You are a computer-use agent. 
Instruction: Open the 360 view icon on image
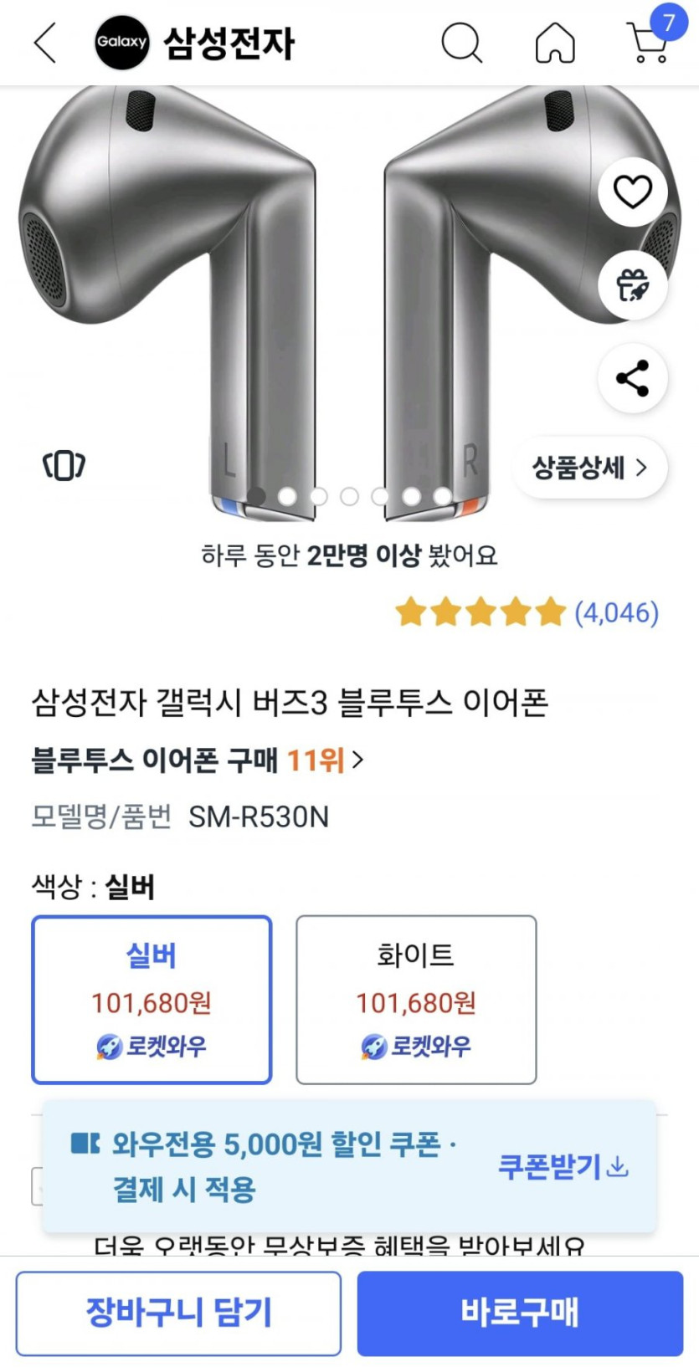tap(64, 465)
